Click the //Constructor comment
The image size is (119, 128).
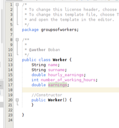click(47, 95)
